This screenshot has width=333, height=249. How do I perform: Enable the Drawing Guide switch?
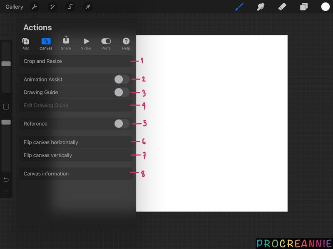coord(122,92)
